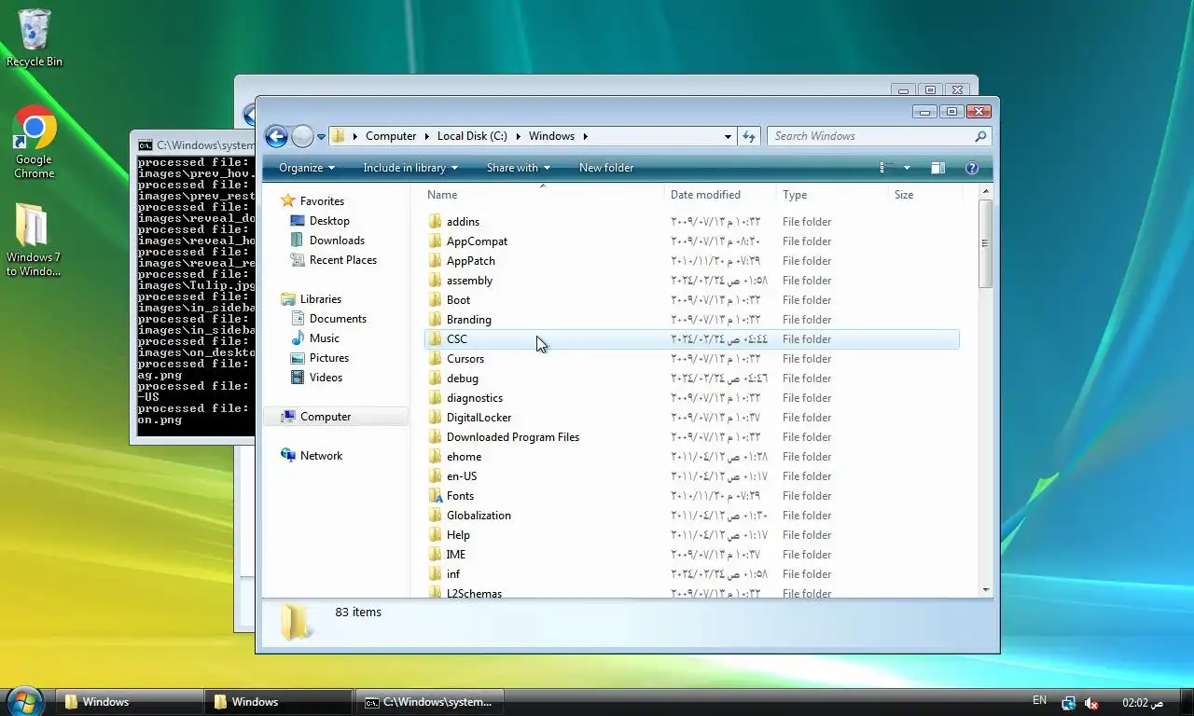Select Windows 7 to Windo... desktop folder
Image resolution: width=1194 pixels, height=716 pixels.
(x=34, y=241)
